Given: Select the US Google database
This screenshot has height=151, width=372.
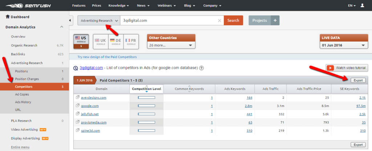Looking at the screenshot, I should 81,41.
